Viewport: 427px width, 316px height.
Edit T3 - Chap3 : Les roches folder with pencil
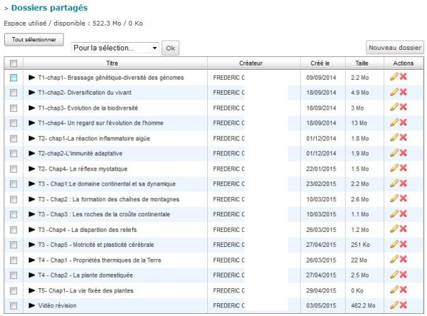point(394,214)
